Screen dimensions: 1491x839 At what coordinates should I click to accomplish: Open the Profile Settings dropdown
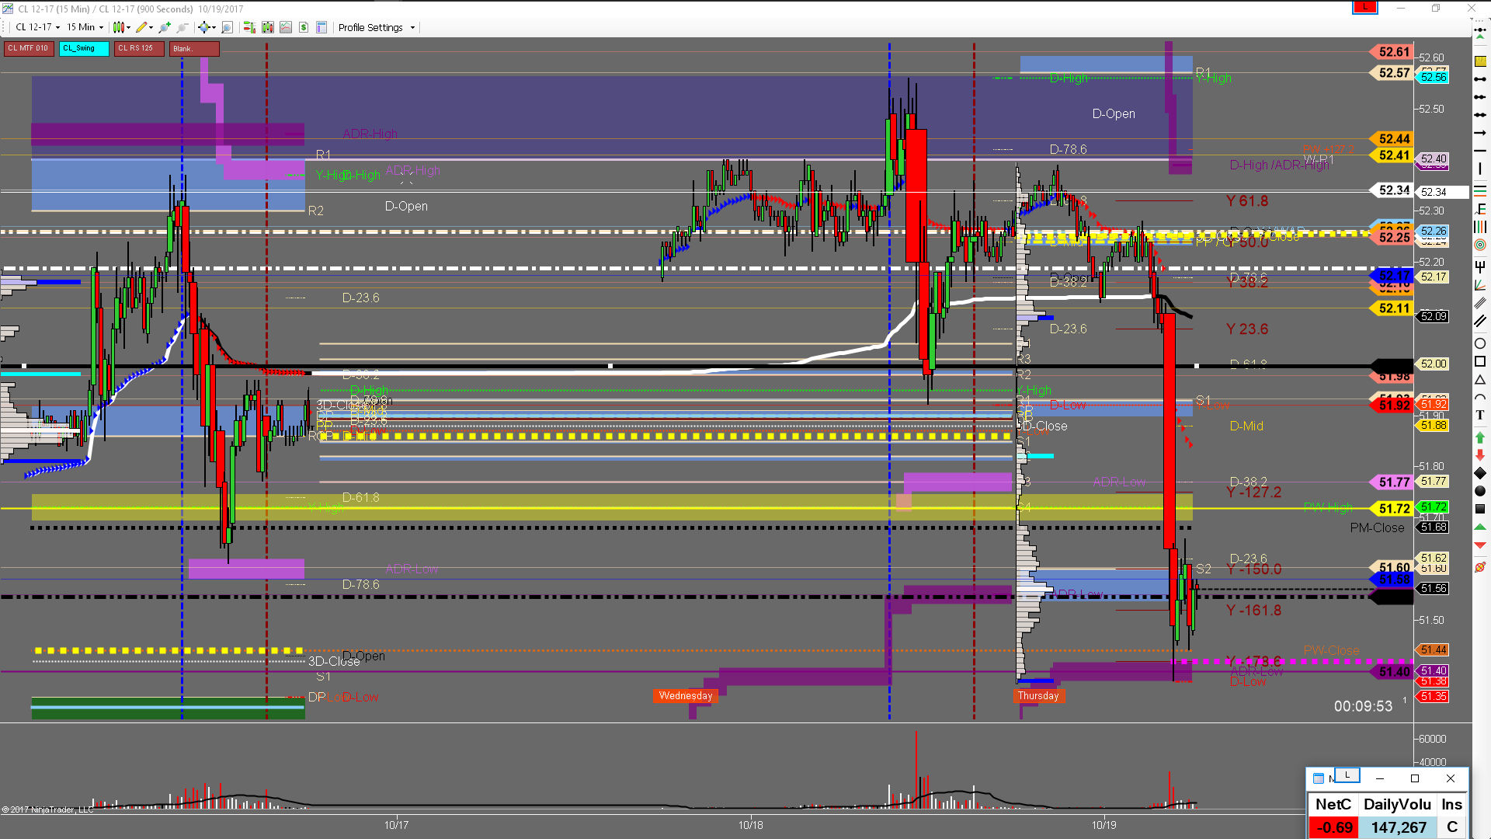coord(377,27)
